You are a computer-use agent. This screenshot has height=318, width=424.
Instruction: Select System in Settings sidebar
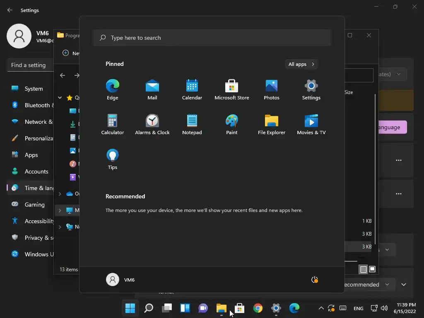pyautogui.click(x=30, y=89)
